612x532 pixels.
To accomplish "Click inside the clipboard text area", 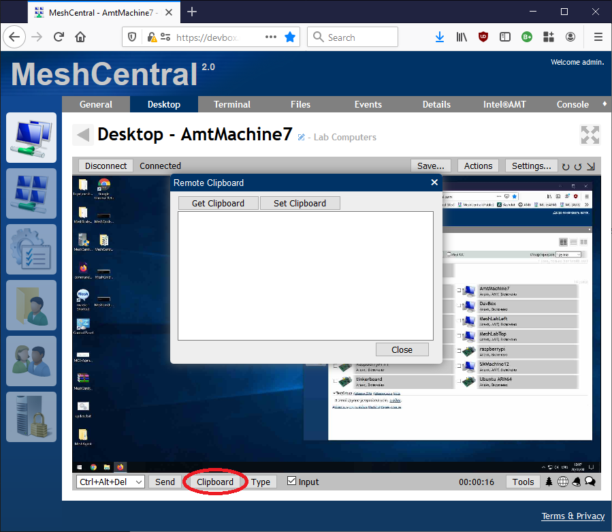I will point(306,276).
